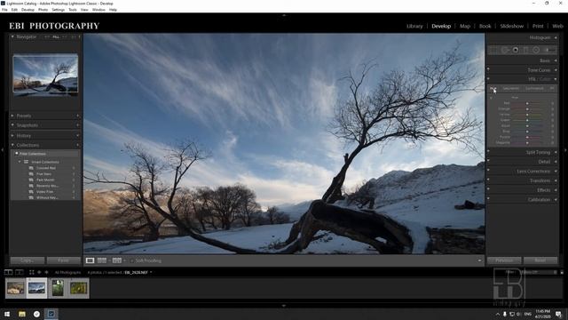Toggle the HSL / Color panel switch

pyautogui.click(x=488, y=78)
